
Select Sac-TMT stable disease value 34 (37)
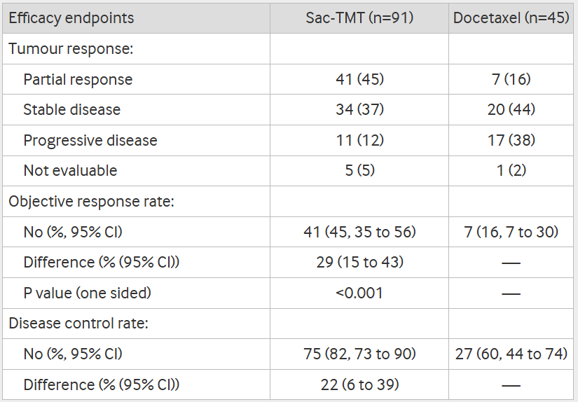pyautogui.click(x=359, y=110)
